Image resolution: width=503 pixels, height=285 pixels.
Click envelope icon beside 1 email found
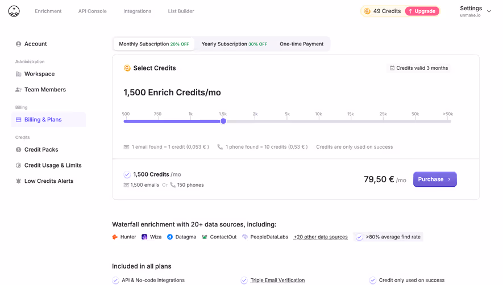[126, 147]
